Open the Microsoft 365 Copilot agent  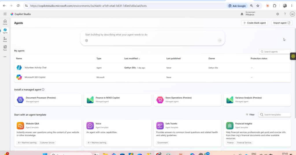35,77
